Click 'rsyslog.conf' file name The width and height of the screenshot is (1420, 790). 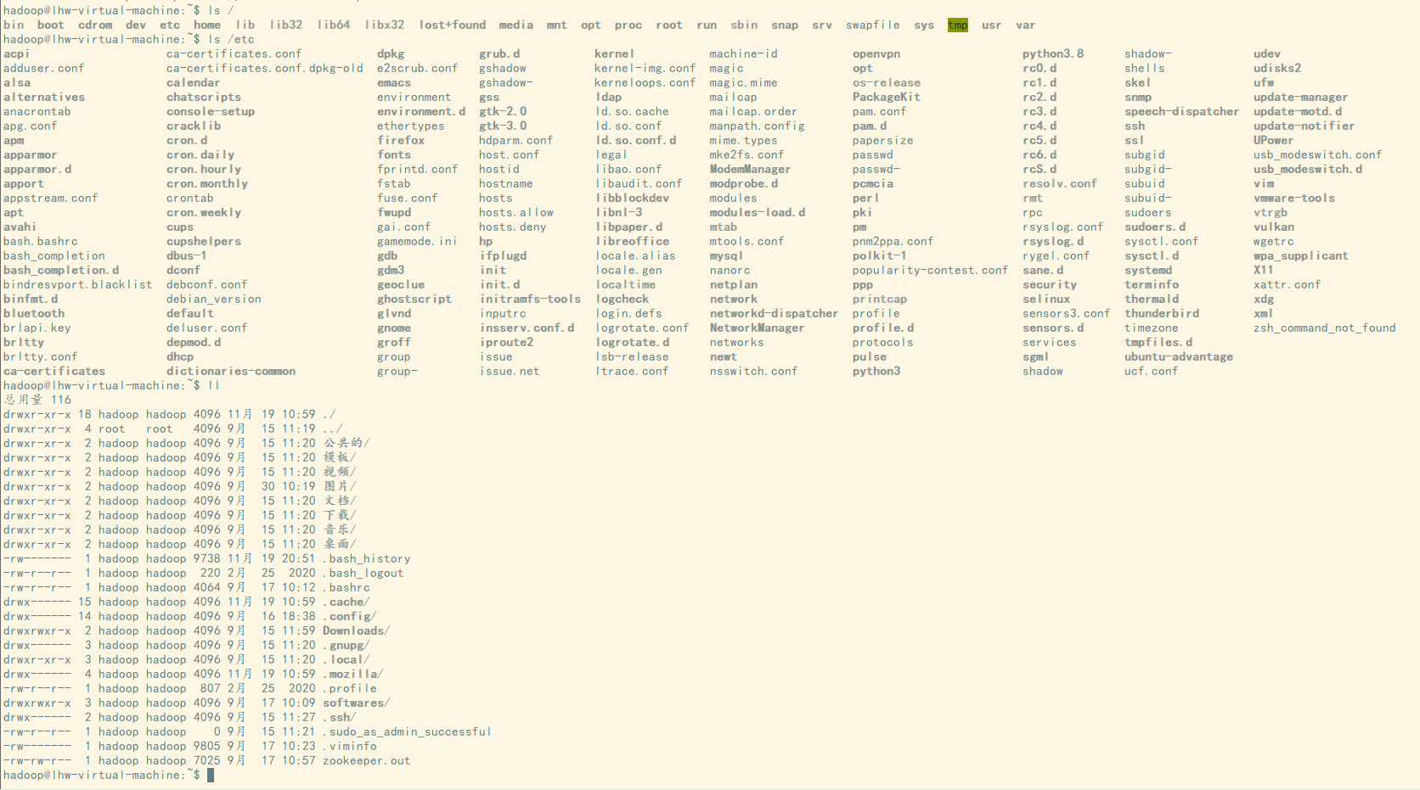(x=1063, y=227)
